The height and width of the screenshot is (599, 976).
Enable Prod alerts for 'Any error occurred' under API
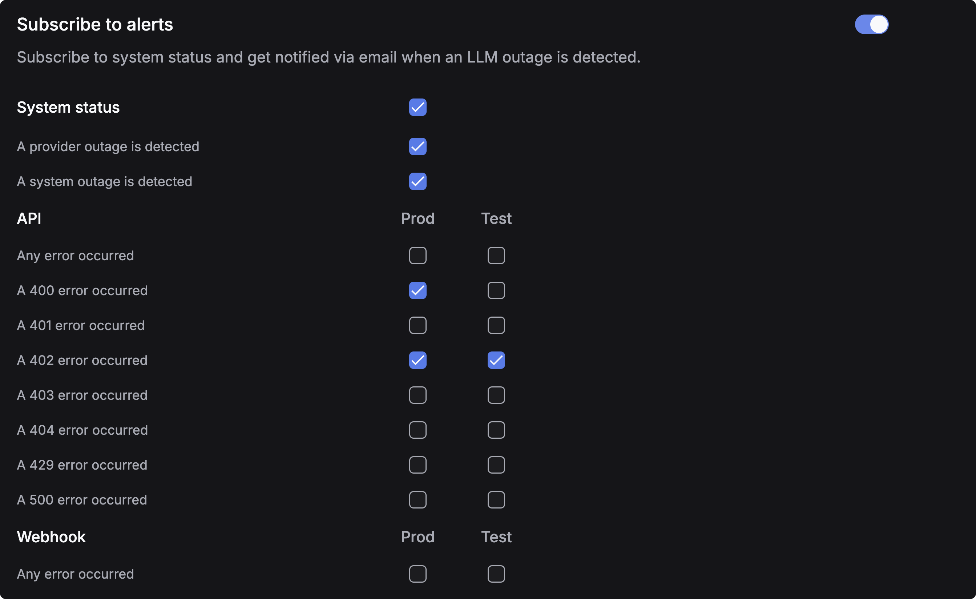[x=418, y=256]
